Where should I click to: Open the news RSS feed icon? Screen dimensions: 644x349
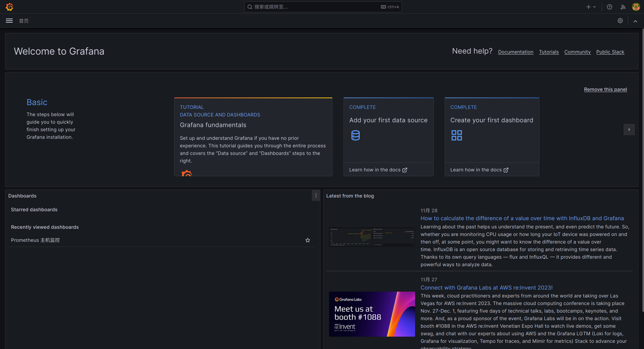[x=623, y=7]
